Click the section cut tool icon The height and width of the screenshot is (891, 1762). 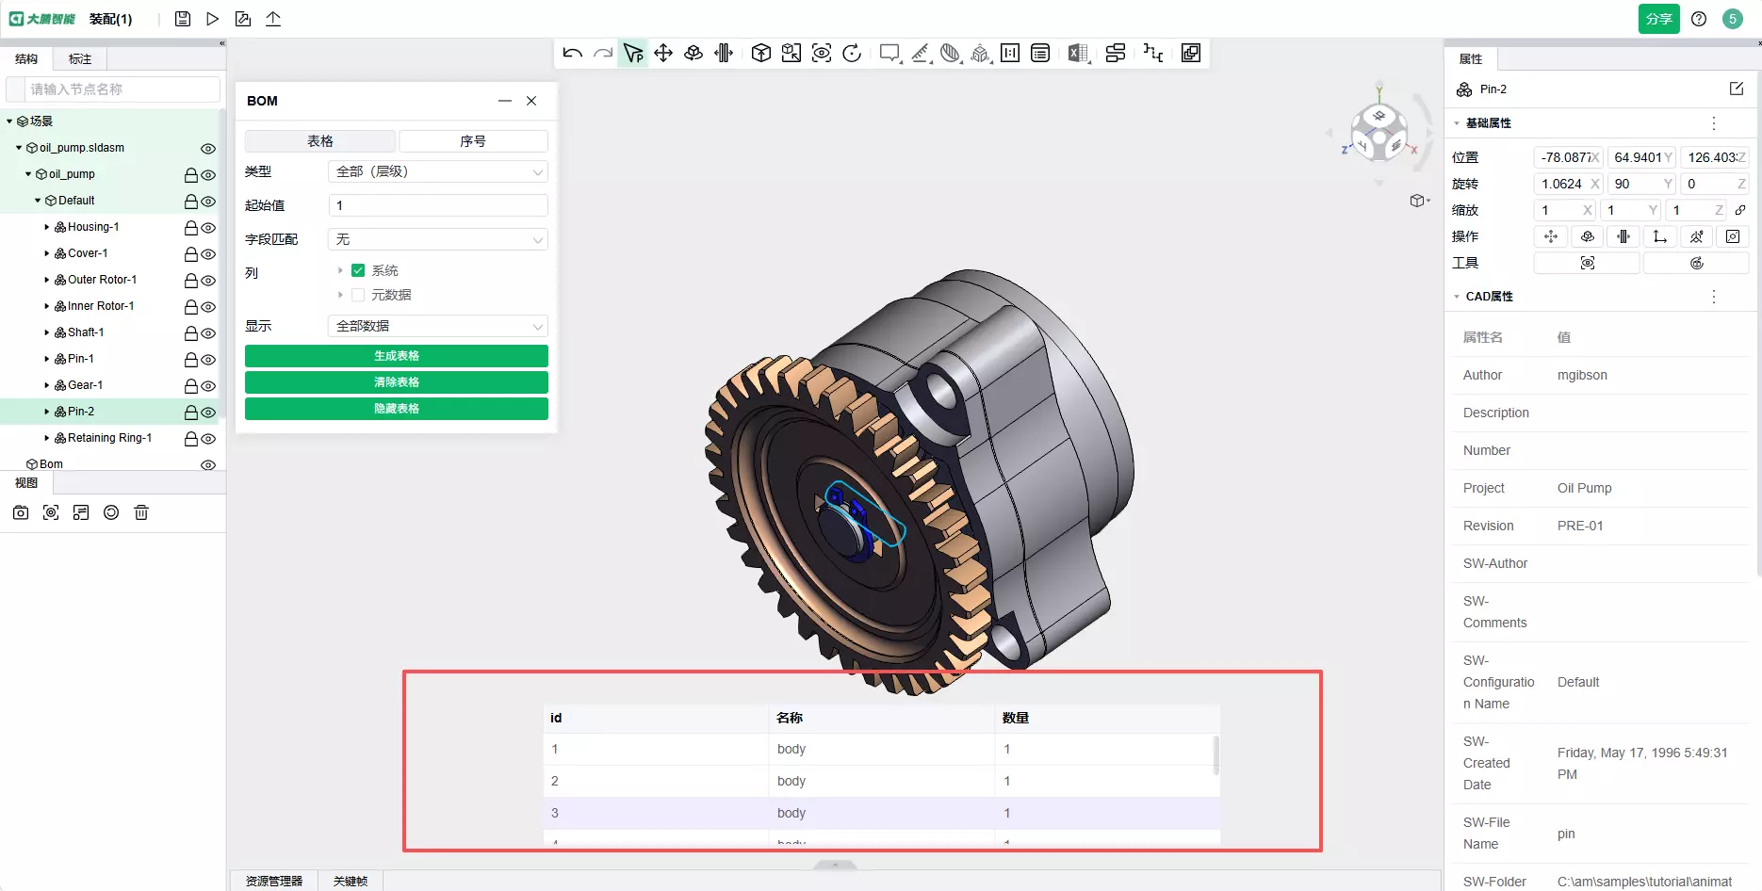(950, 54)
